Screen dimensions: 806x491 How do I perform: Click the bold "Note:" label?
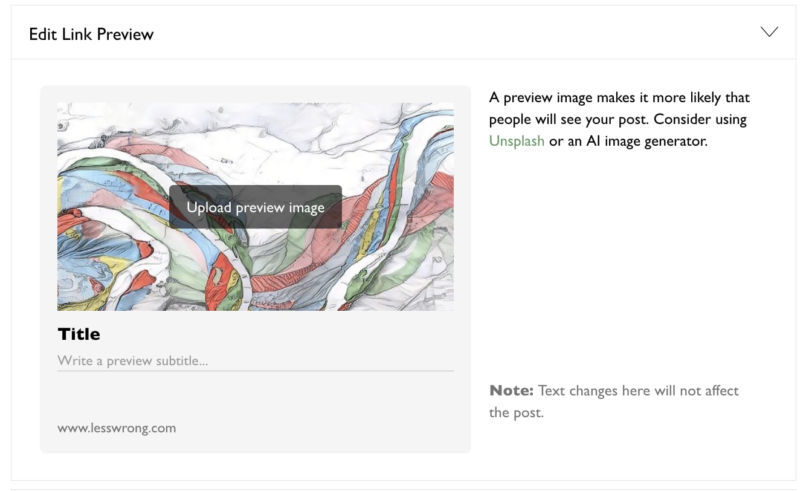pyautogui.click(x=511, y=391)
